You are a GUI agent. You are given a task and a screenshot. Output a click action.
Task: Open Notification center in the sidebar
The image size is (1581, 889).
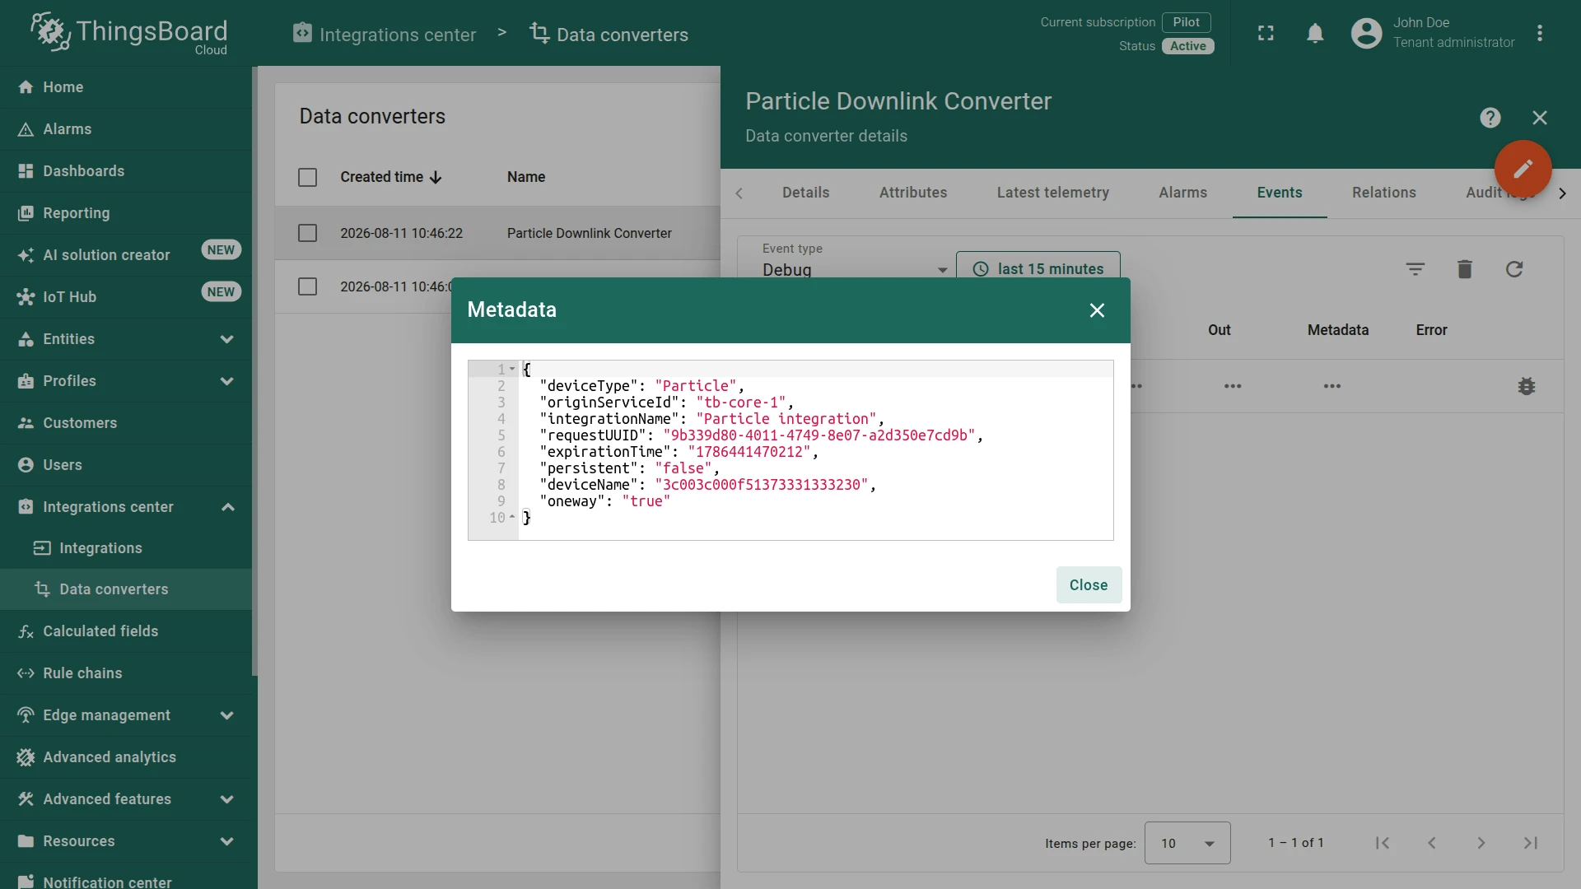coord(126,878)
